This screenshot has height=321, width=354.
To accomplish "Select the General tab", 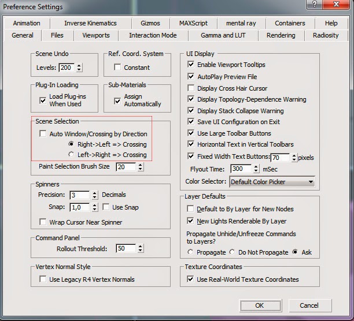I will (23, 35).
